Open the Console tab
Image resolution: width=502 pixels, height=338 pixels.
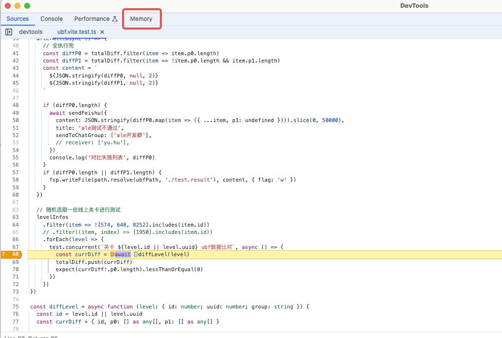51,19
